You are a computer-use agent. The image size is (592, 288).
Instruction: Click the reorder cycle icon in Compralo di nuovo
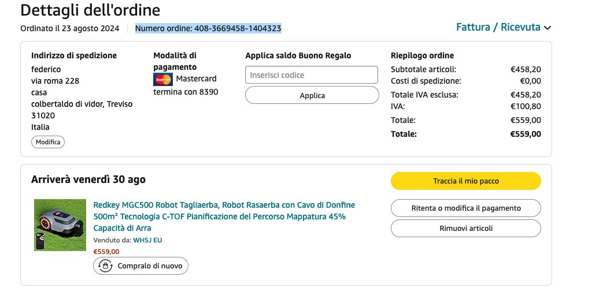point(105,266)
